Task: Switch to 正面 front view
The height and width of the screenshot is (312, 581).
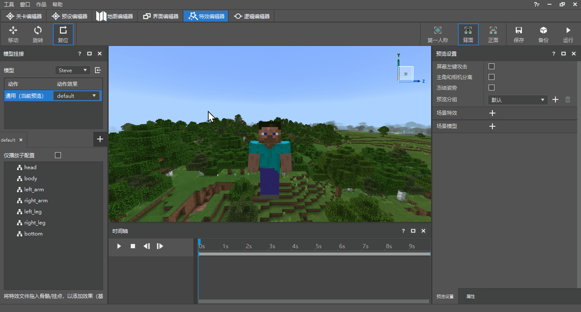Action: [x=493, y=34]
